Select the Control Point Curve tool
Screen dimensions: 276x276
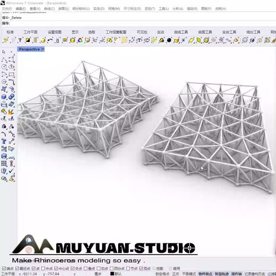click(x=12, y=60)
